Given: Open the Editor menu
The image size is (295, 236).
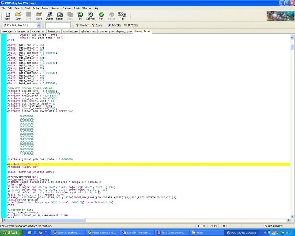Looking at the screenshot, I should click(x=36, y=8).
